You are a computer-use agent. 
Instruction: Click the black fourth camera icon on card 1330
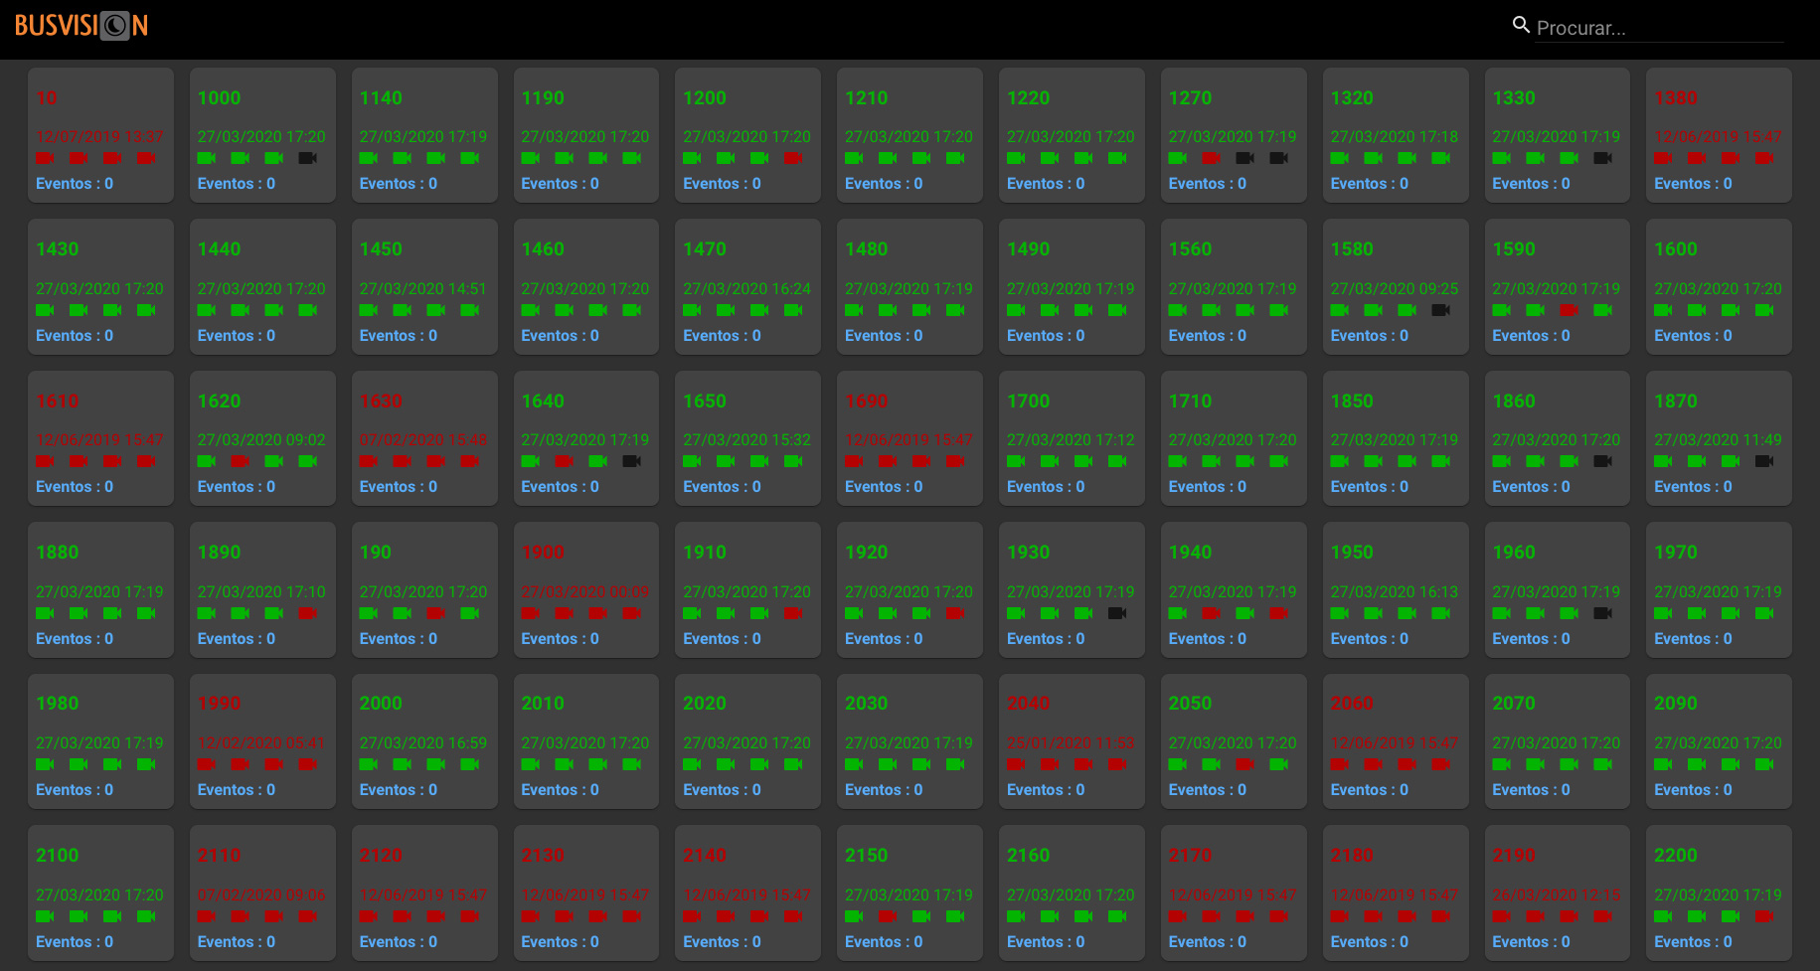click(x=1603, y=158)
